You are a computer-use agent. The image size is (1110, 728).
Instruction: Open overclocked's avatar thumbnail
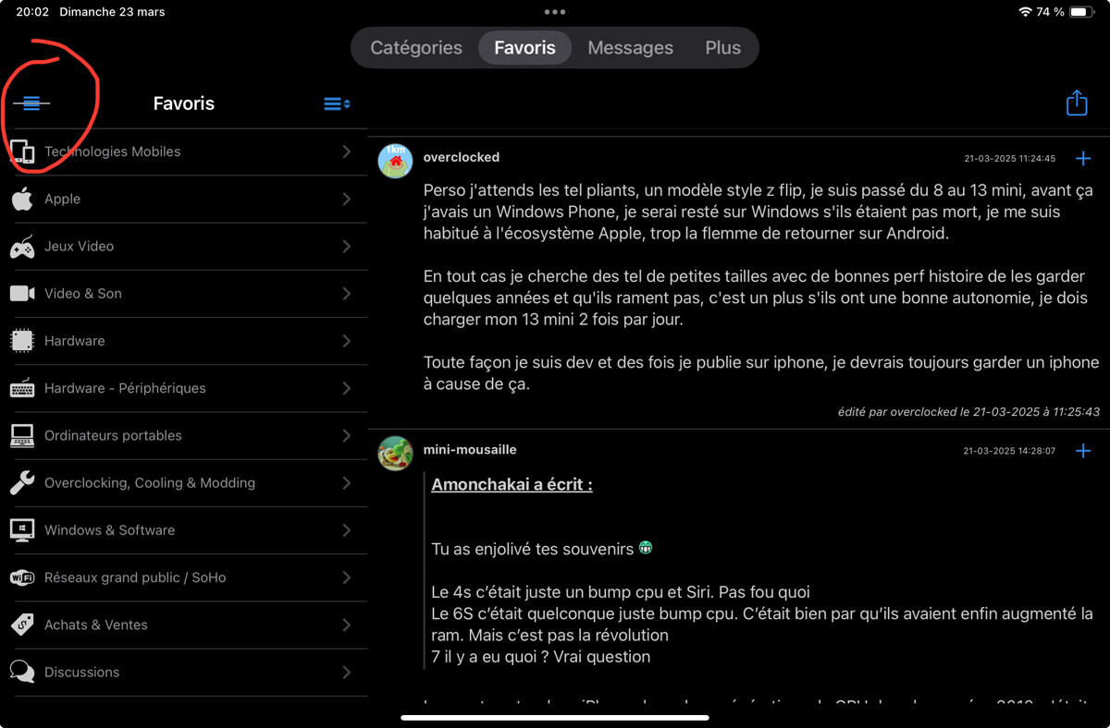coord(395,161)
